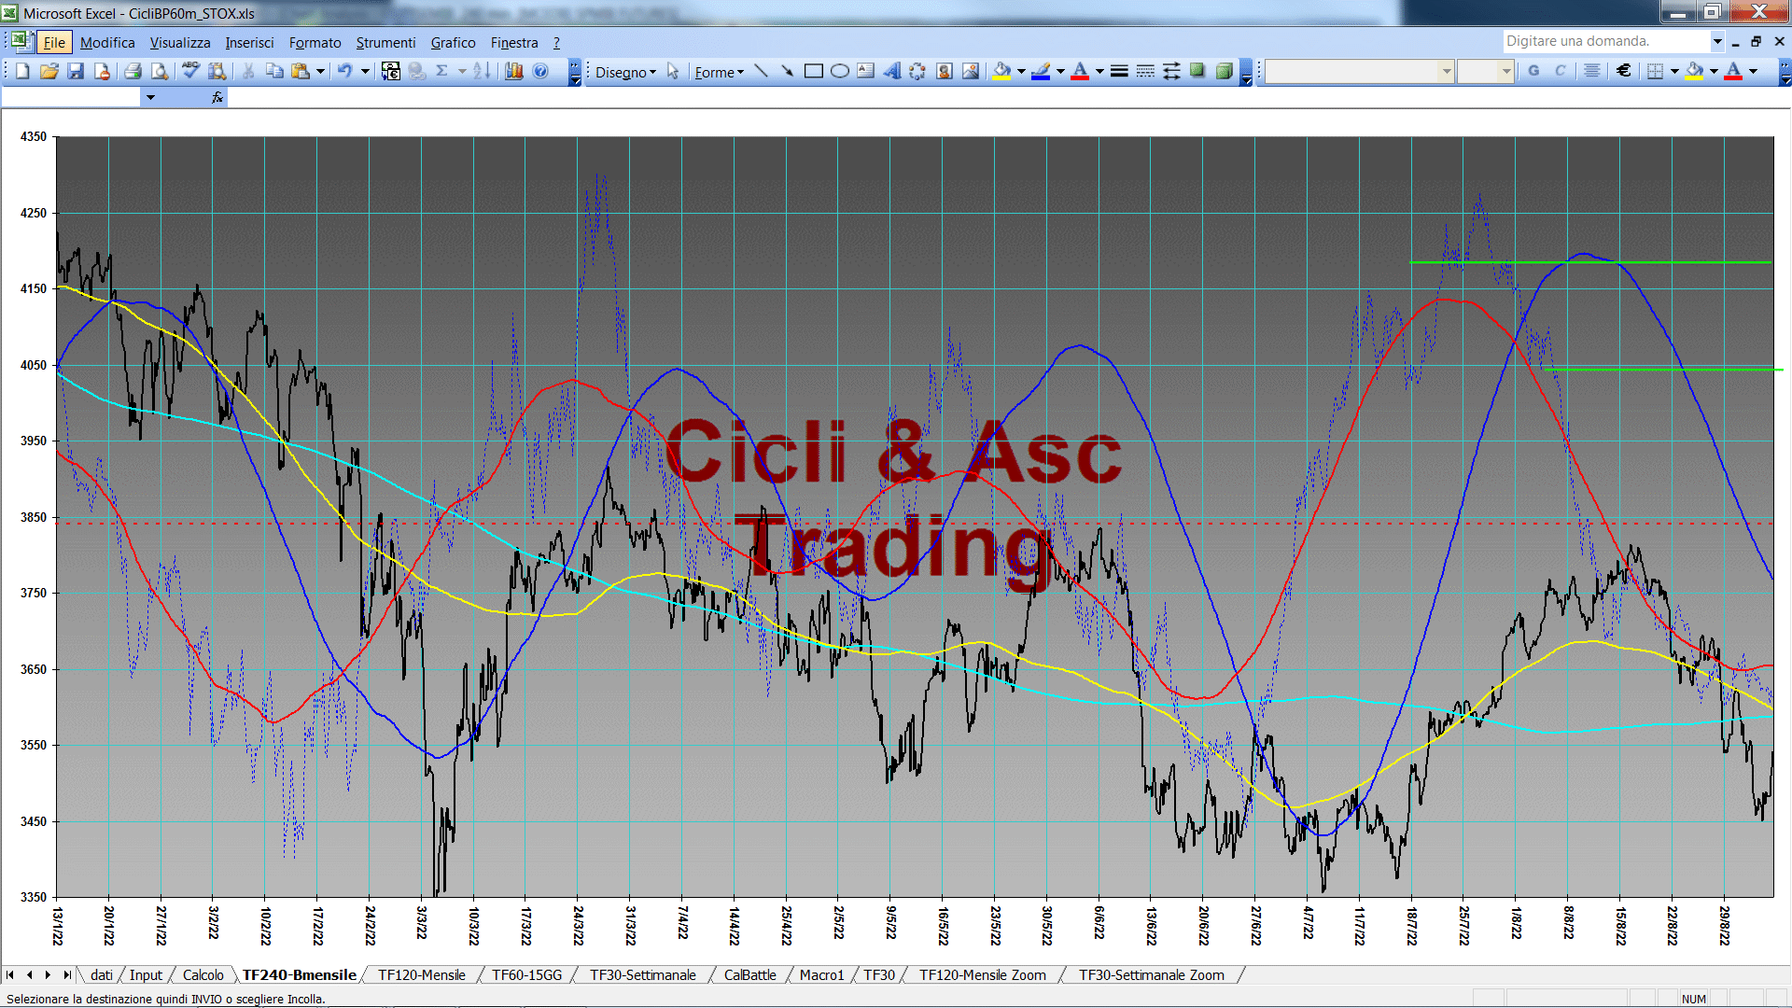Click the AutoSum sigma icon
The width and height of the screenshot is (1792, 1008).
[x=441, y=71]
